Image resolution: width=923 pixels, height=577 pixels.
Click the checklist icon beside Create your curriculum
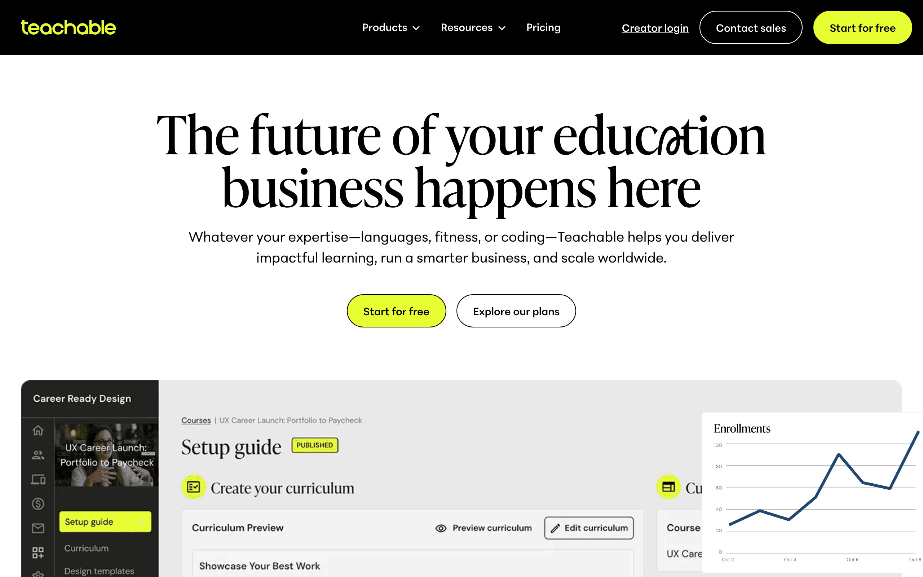(x=194, y=486)
